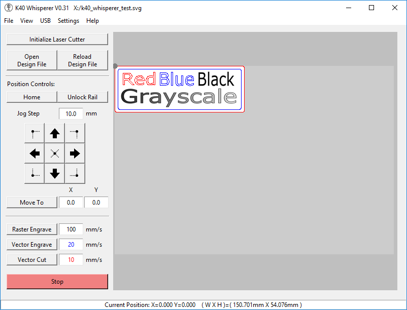This screenshot has width=407, height=310.
Task: Unlock the rail
Action: point(82,97)
